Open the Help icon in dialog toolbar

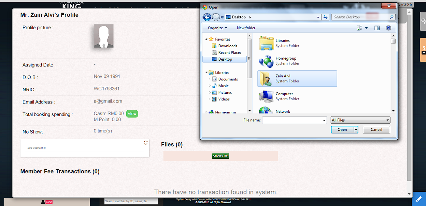[388, 28]
